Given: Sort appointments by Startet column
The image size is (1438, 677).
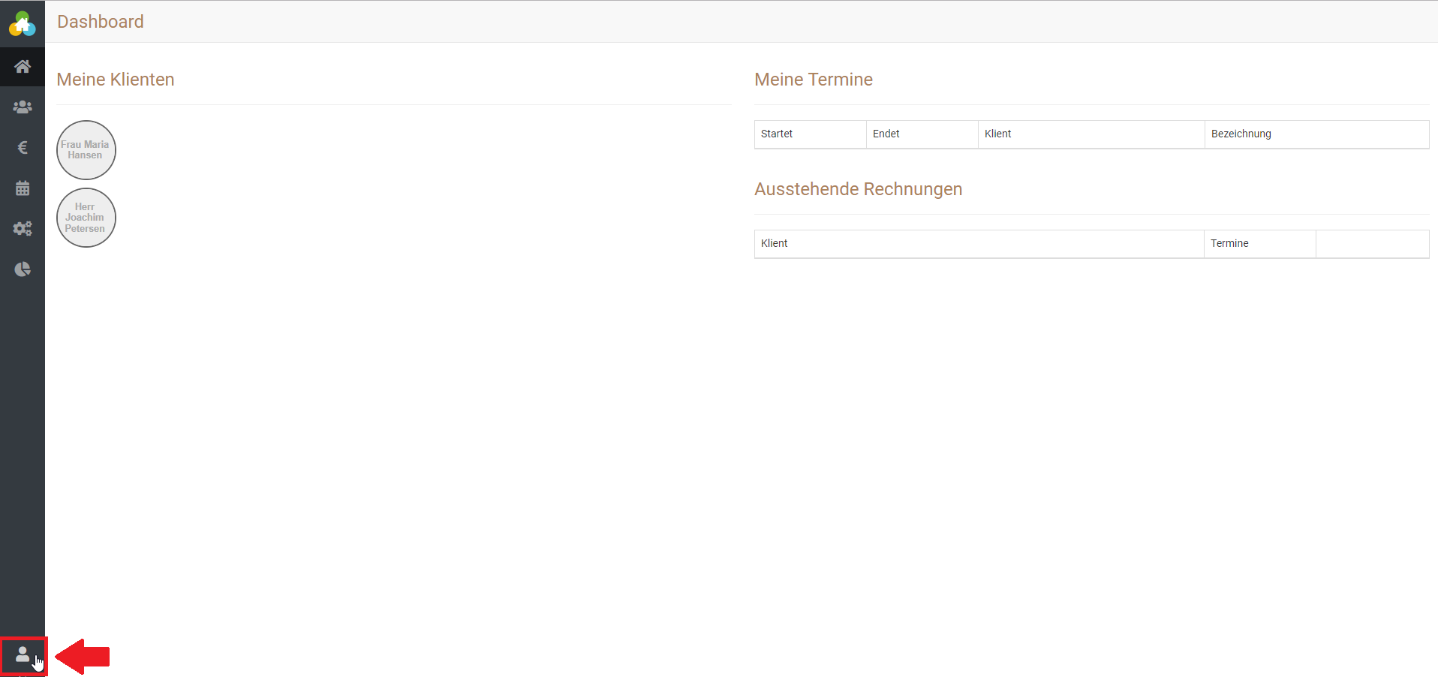Looking at the screenshot, I should [777, 134].
